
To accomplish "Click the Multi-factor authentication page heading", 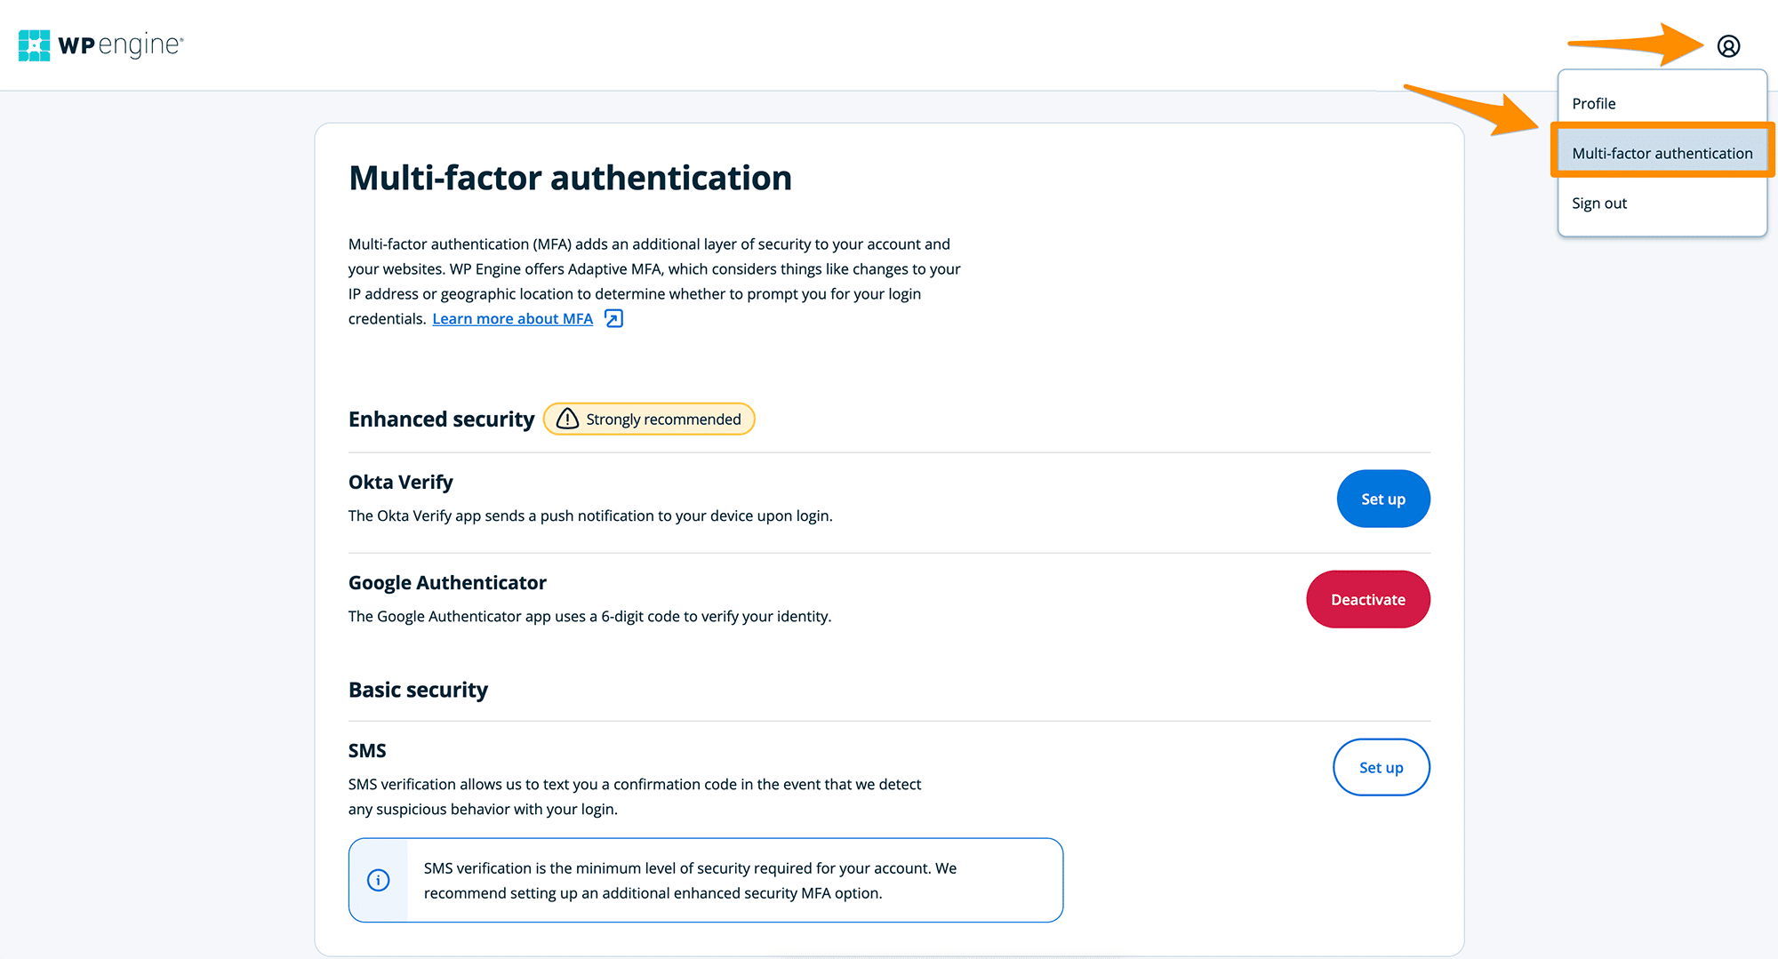I will (570, 178).
